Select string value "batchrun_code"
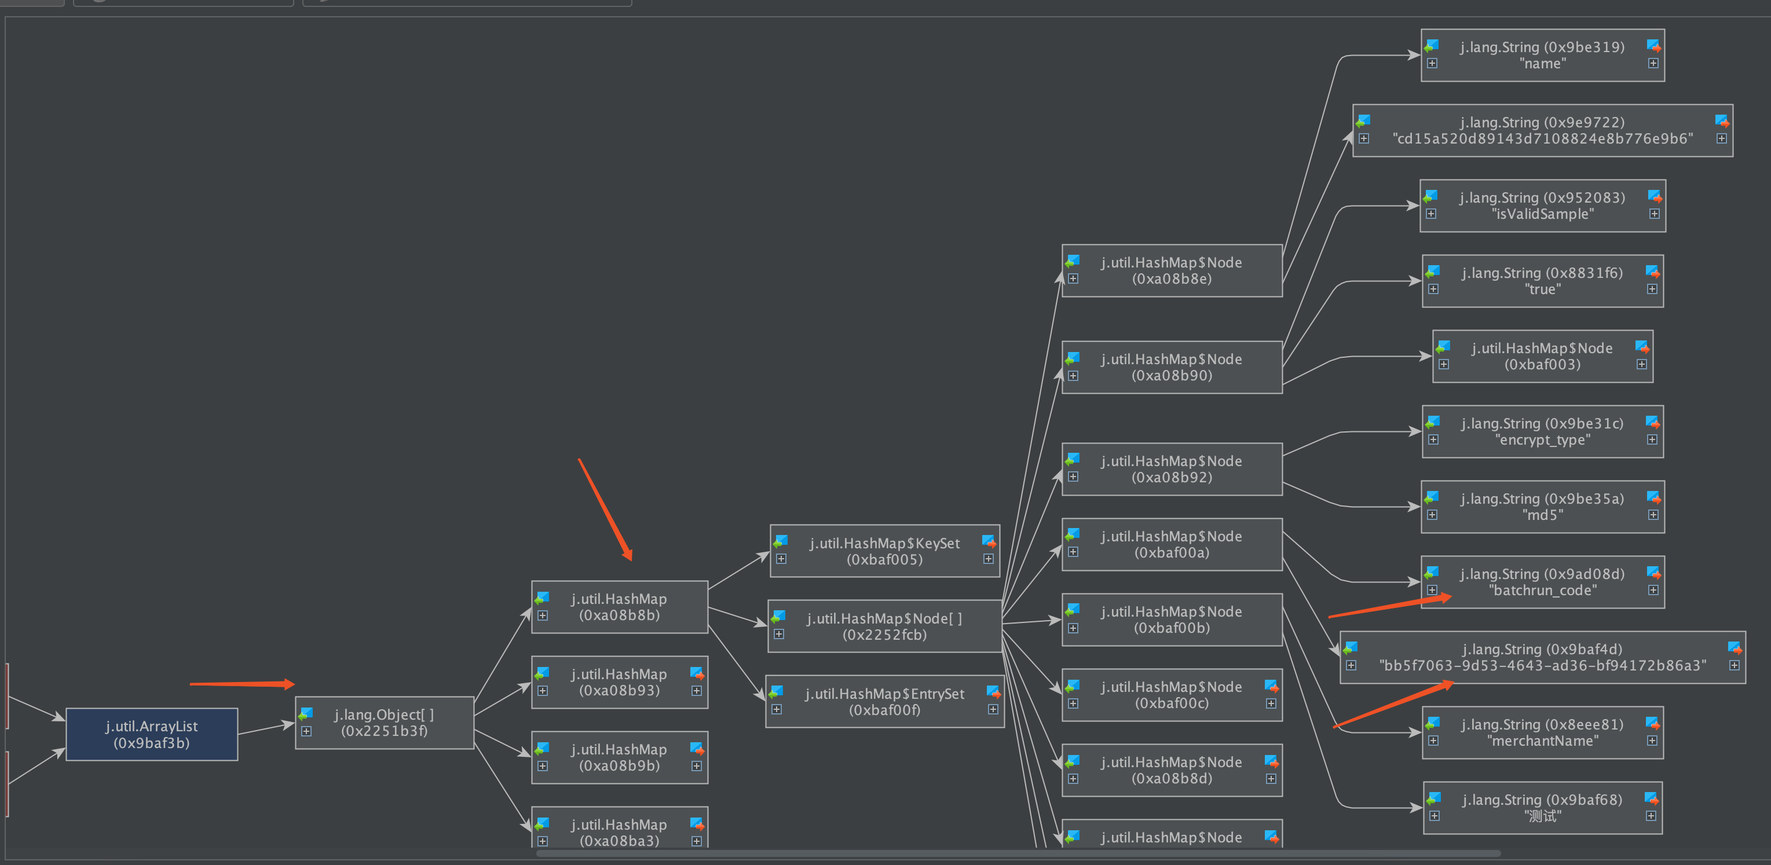The height and width of the screenshot is (865, 1771). 1543,590
